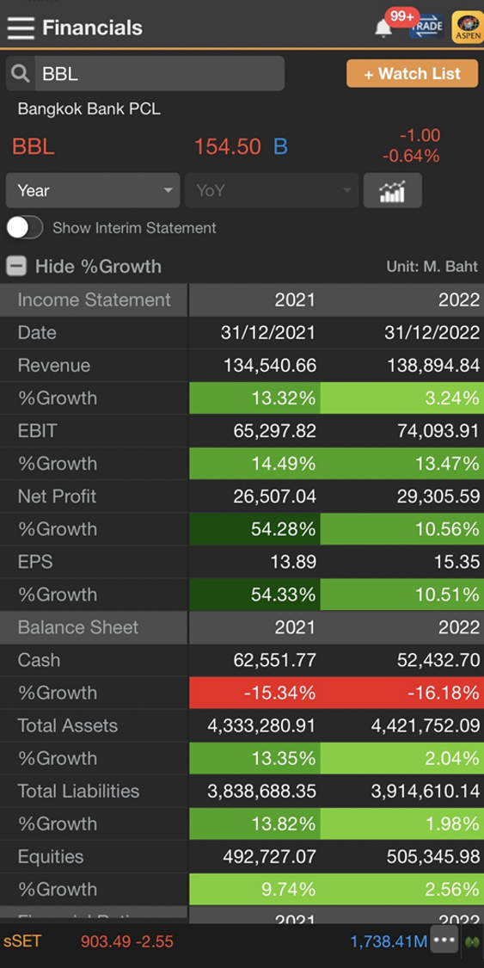This screenshot has width=484, height=968.
Task: Tap the Trade icon
Action: [x=426, y=27]
